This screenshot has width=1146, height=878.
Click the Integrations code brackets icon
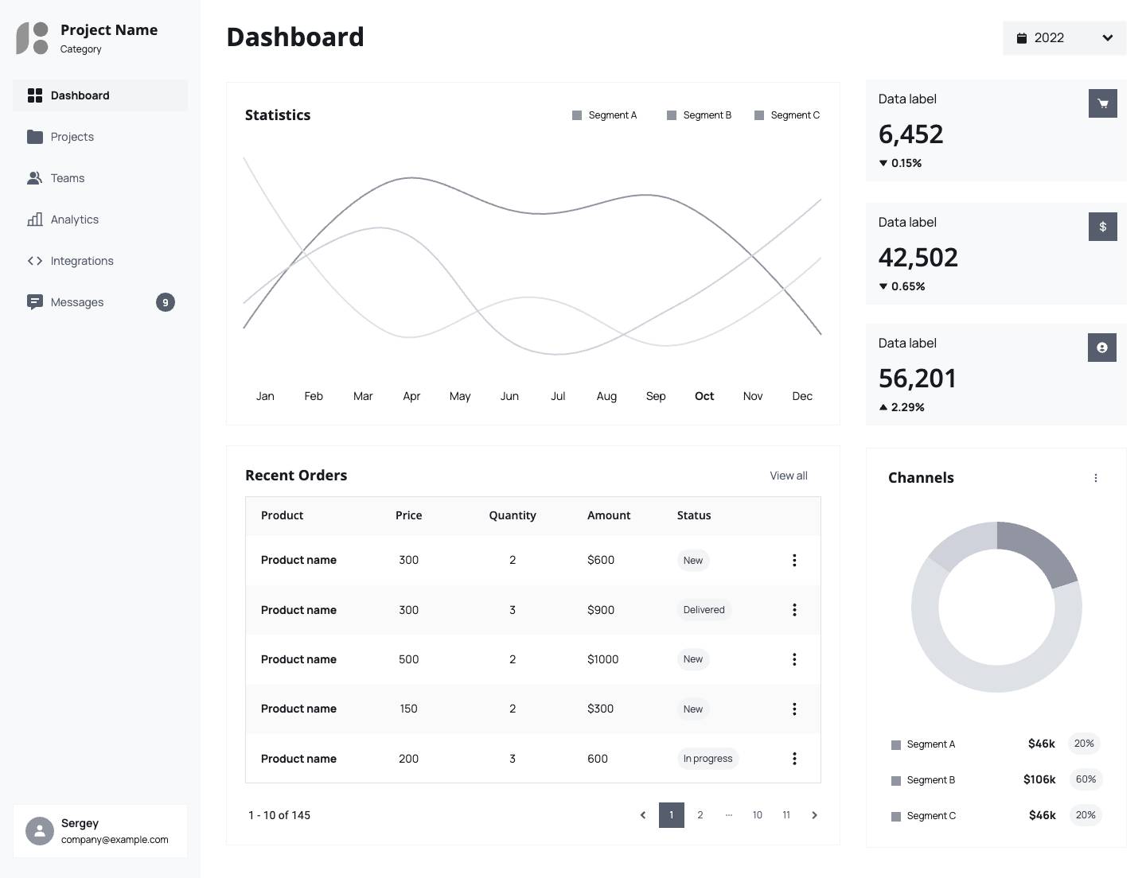pos(35,261)
